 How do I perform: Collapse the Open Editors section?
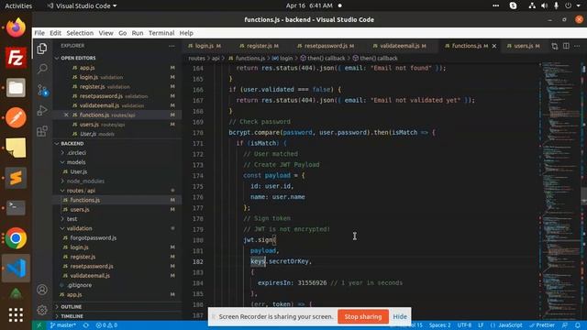click(x=78, y=58)
